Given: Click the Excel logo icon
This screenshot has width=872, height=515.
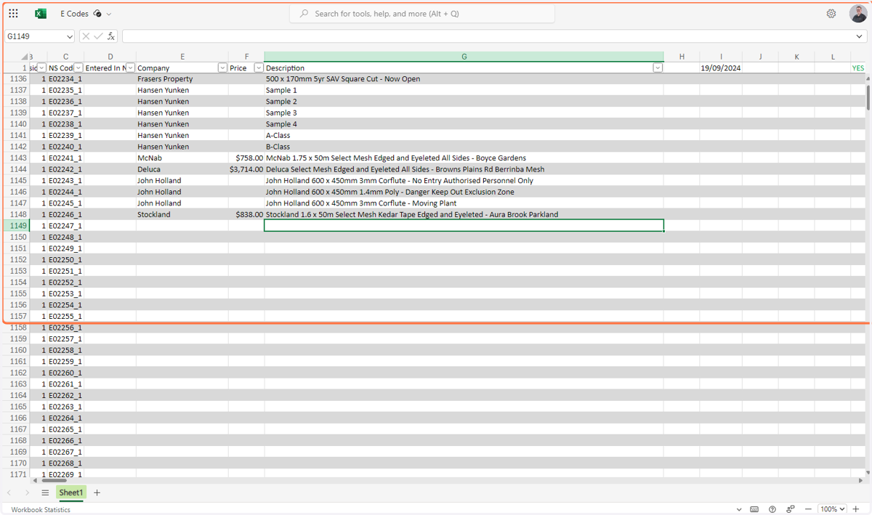Looking at the screenshot, I should [x=41, y=14].
